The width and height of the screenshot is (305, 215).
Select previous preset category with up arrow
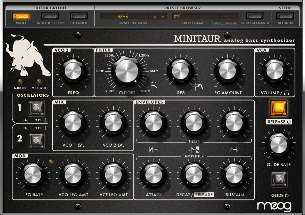click(155, 17)
